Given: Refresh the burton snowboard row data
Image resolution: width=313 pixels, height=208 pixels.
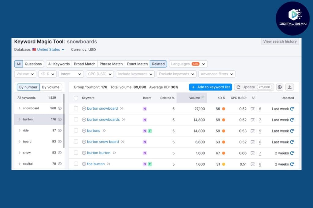Looking at the screenshot, I should (x=292, y=109).
